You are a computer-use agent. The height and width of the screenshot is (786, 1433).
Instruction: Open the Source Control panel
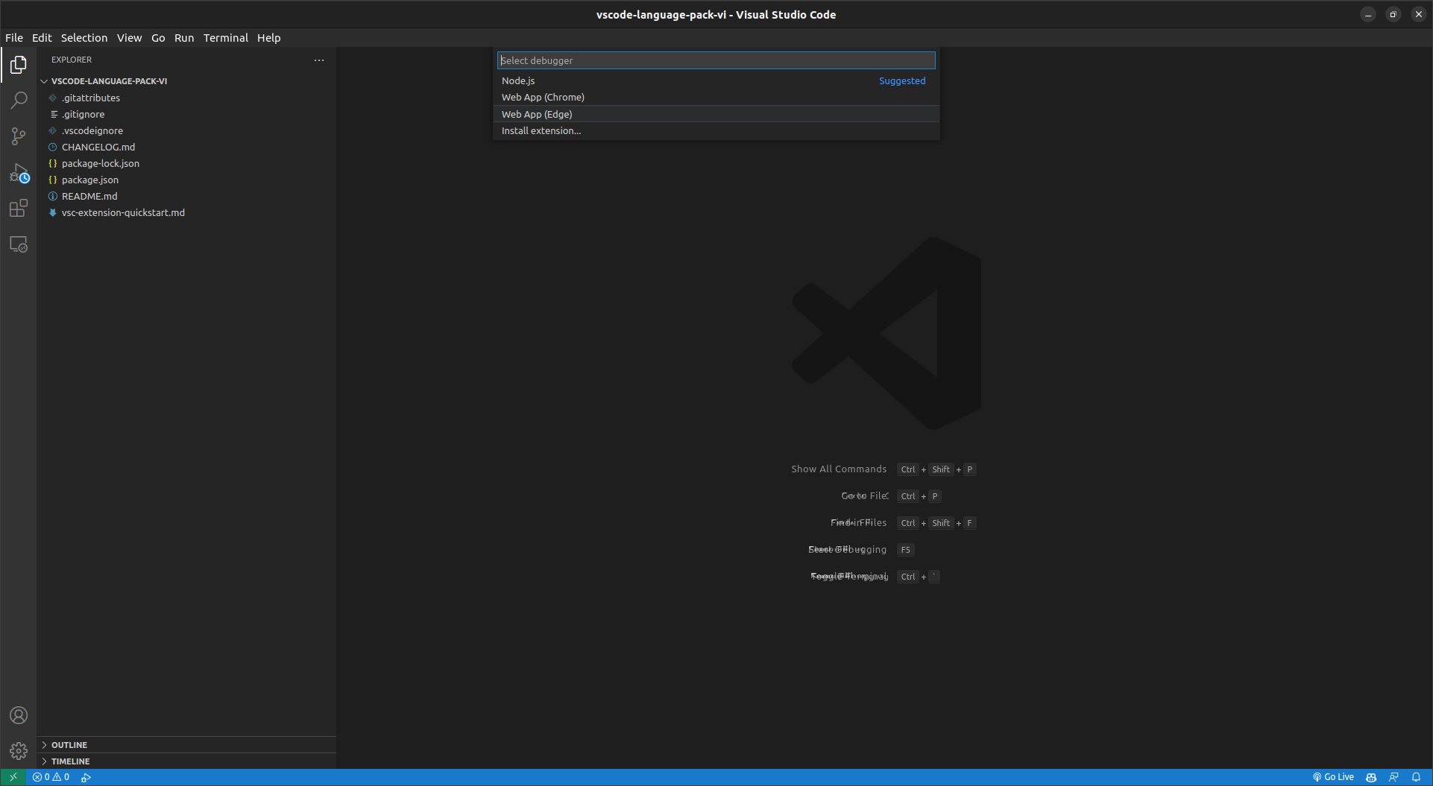(x=19, y=136)
